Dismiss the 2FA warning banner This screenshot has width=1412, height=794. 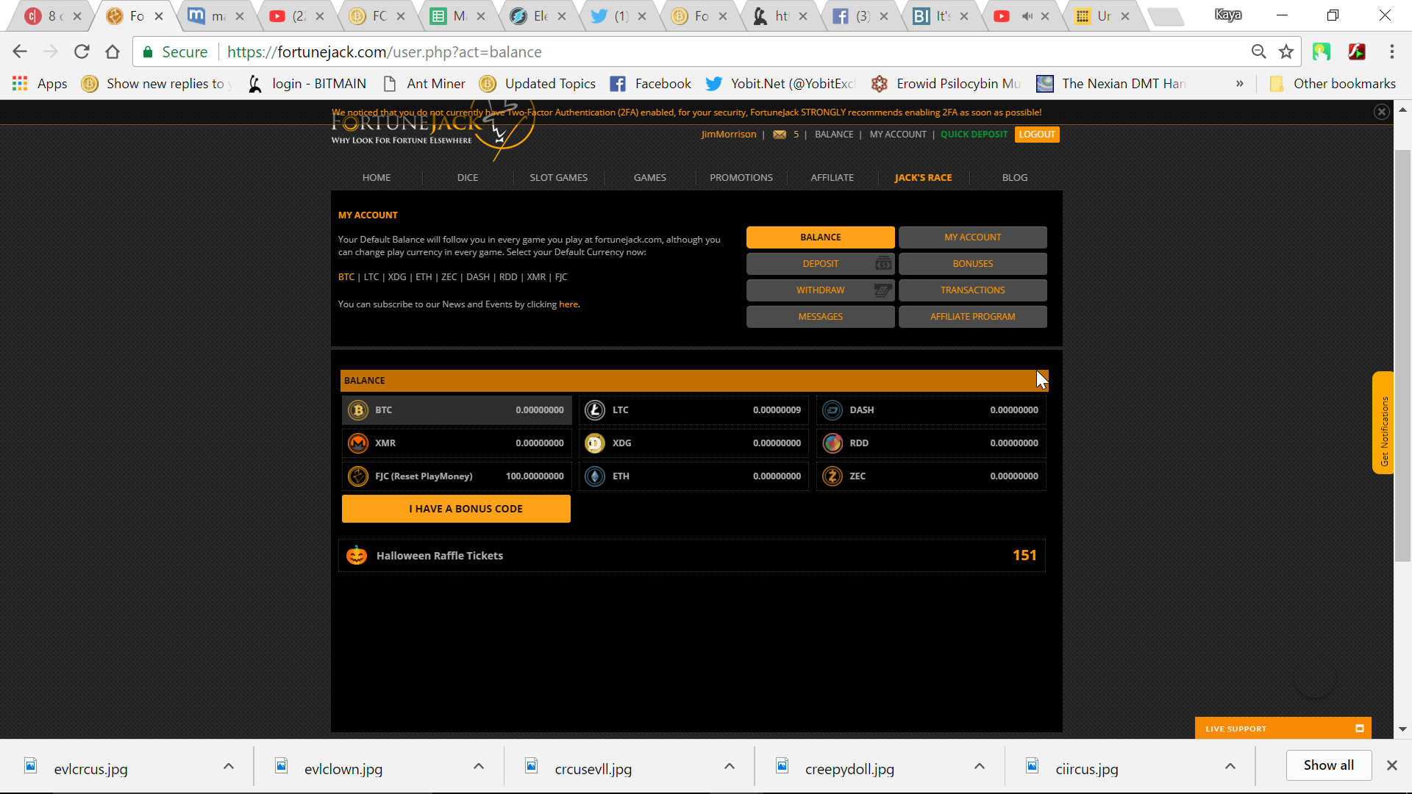tap(1382, 112)
